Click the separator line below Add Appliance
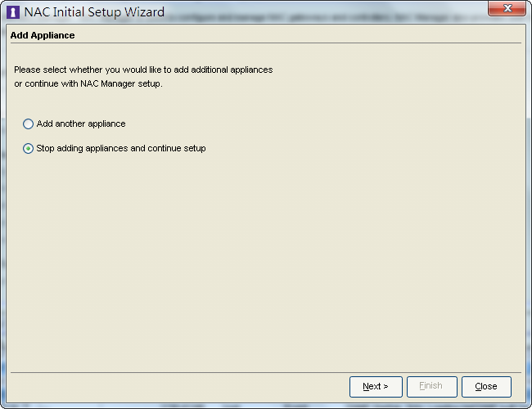Screen dimensions: 532x409 (x=266, y=43)
